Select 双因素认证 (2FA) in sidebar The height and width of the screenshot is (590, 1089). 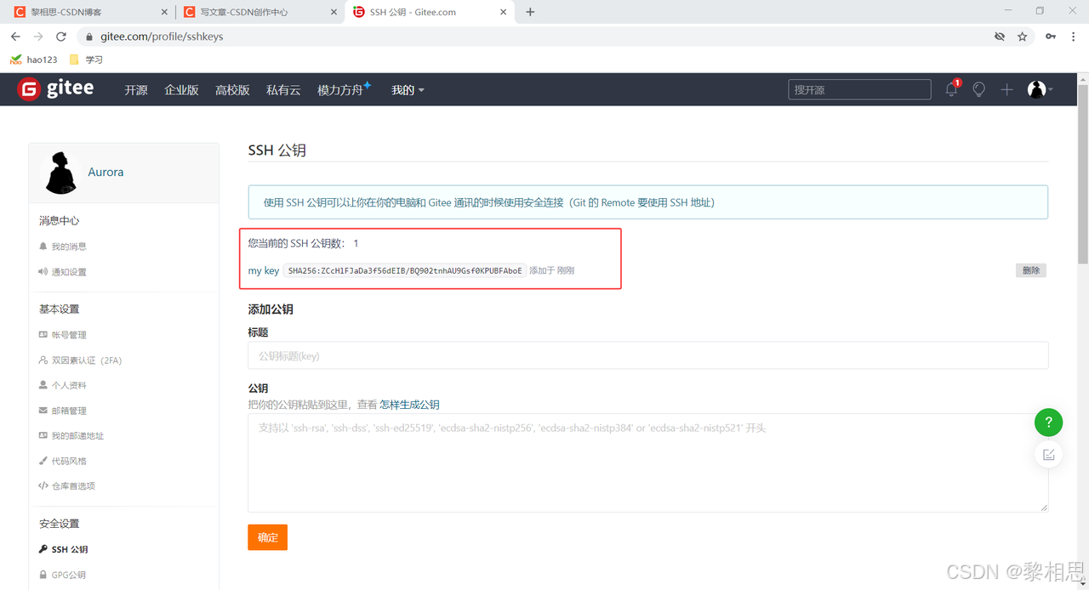coord(86,360)
